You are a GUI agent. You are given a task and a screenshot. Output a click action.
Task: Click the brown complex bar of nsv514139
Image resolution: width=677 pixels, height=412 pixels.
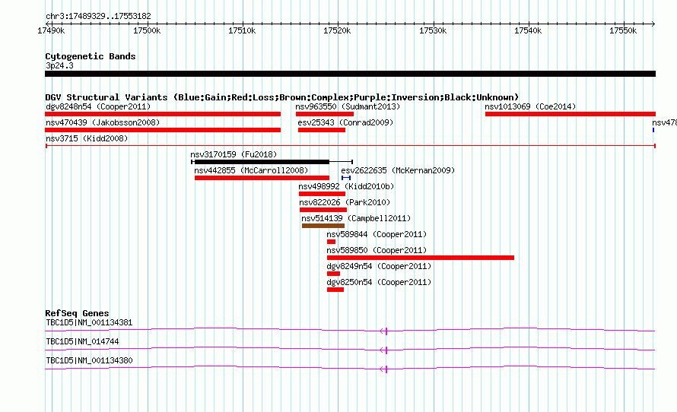click(323, 226)
